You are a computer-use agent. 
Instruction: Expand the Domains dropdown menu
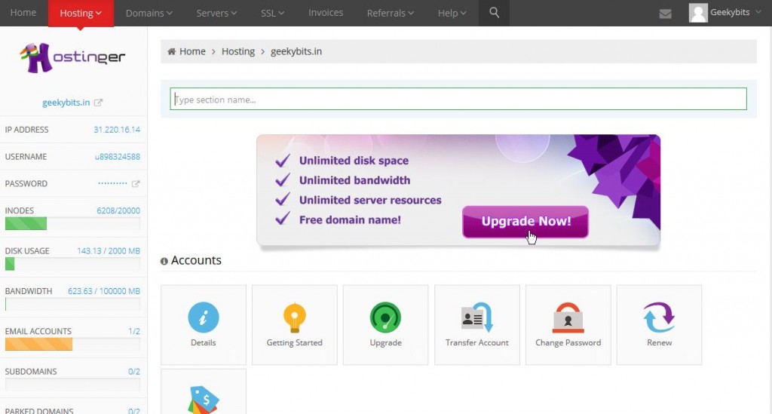pos(149,14)
